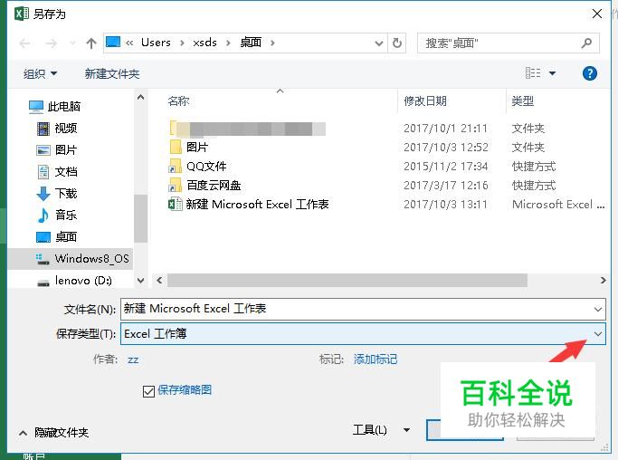Go up one folder level

point(91,43)
